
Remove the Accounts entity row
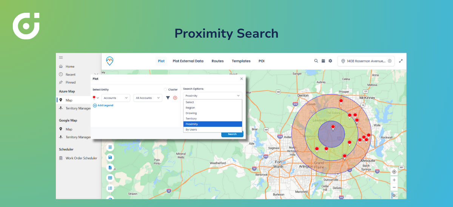[x=175, y=98]
